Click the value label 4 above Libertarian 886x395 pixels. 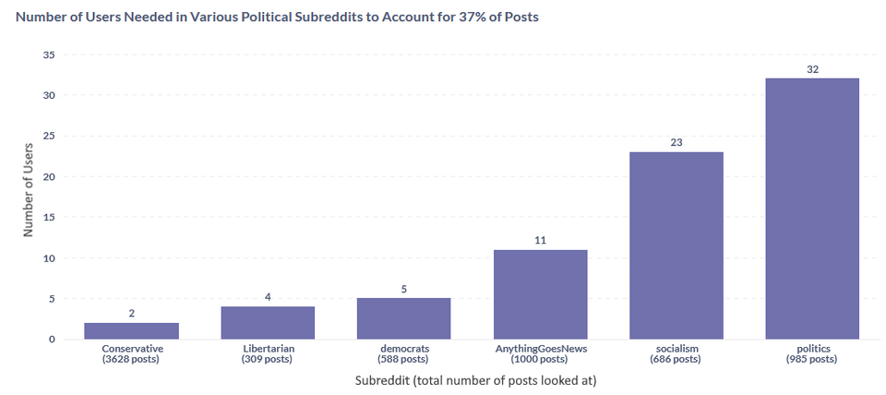tap(268, 296)
